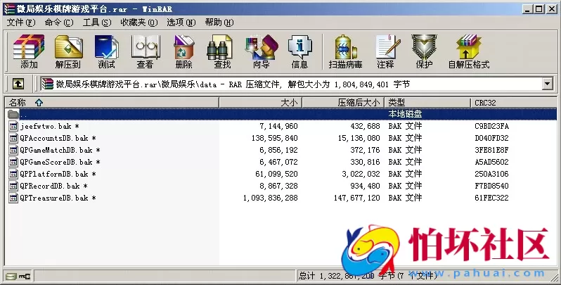Click WinRAR title bar app icon
561x285 pixels.
(9, 9)
